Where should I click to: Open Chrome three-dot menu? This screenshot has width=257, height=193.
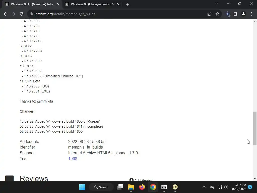(x=251, y=14)
